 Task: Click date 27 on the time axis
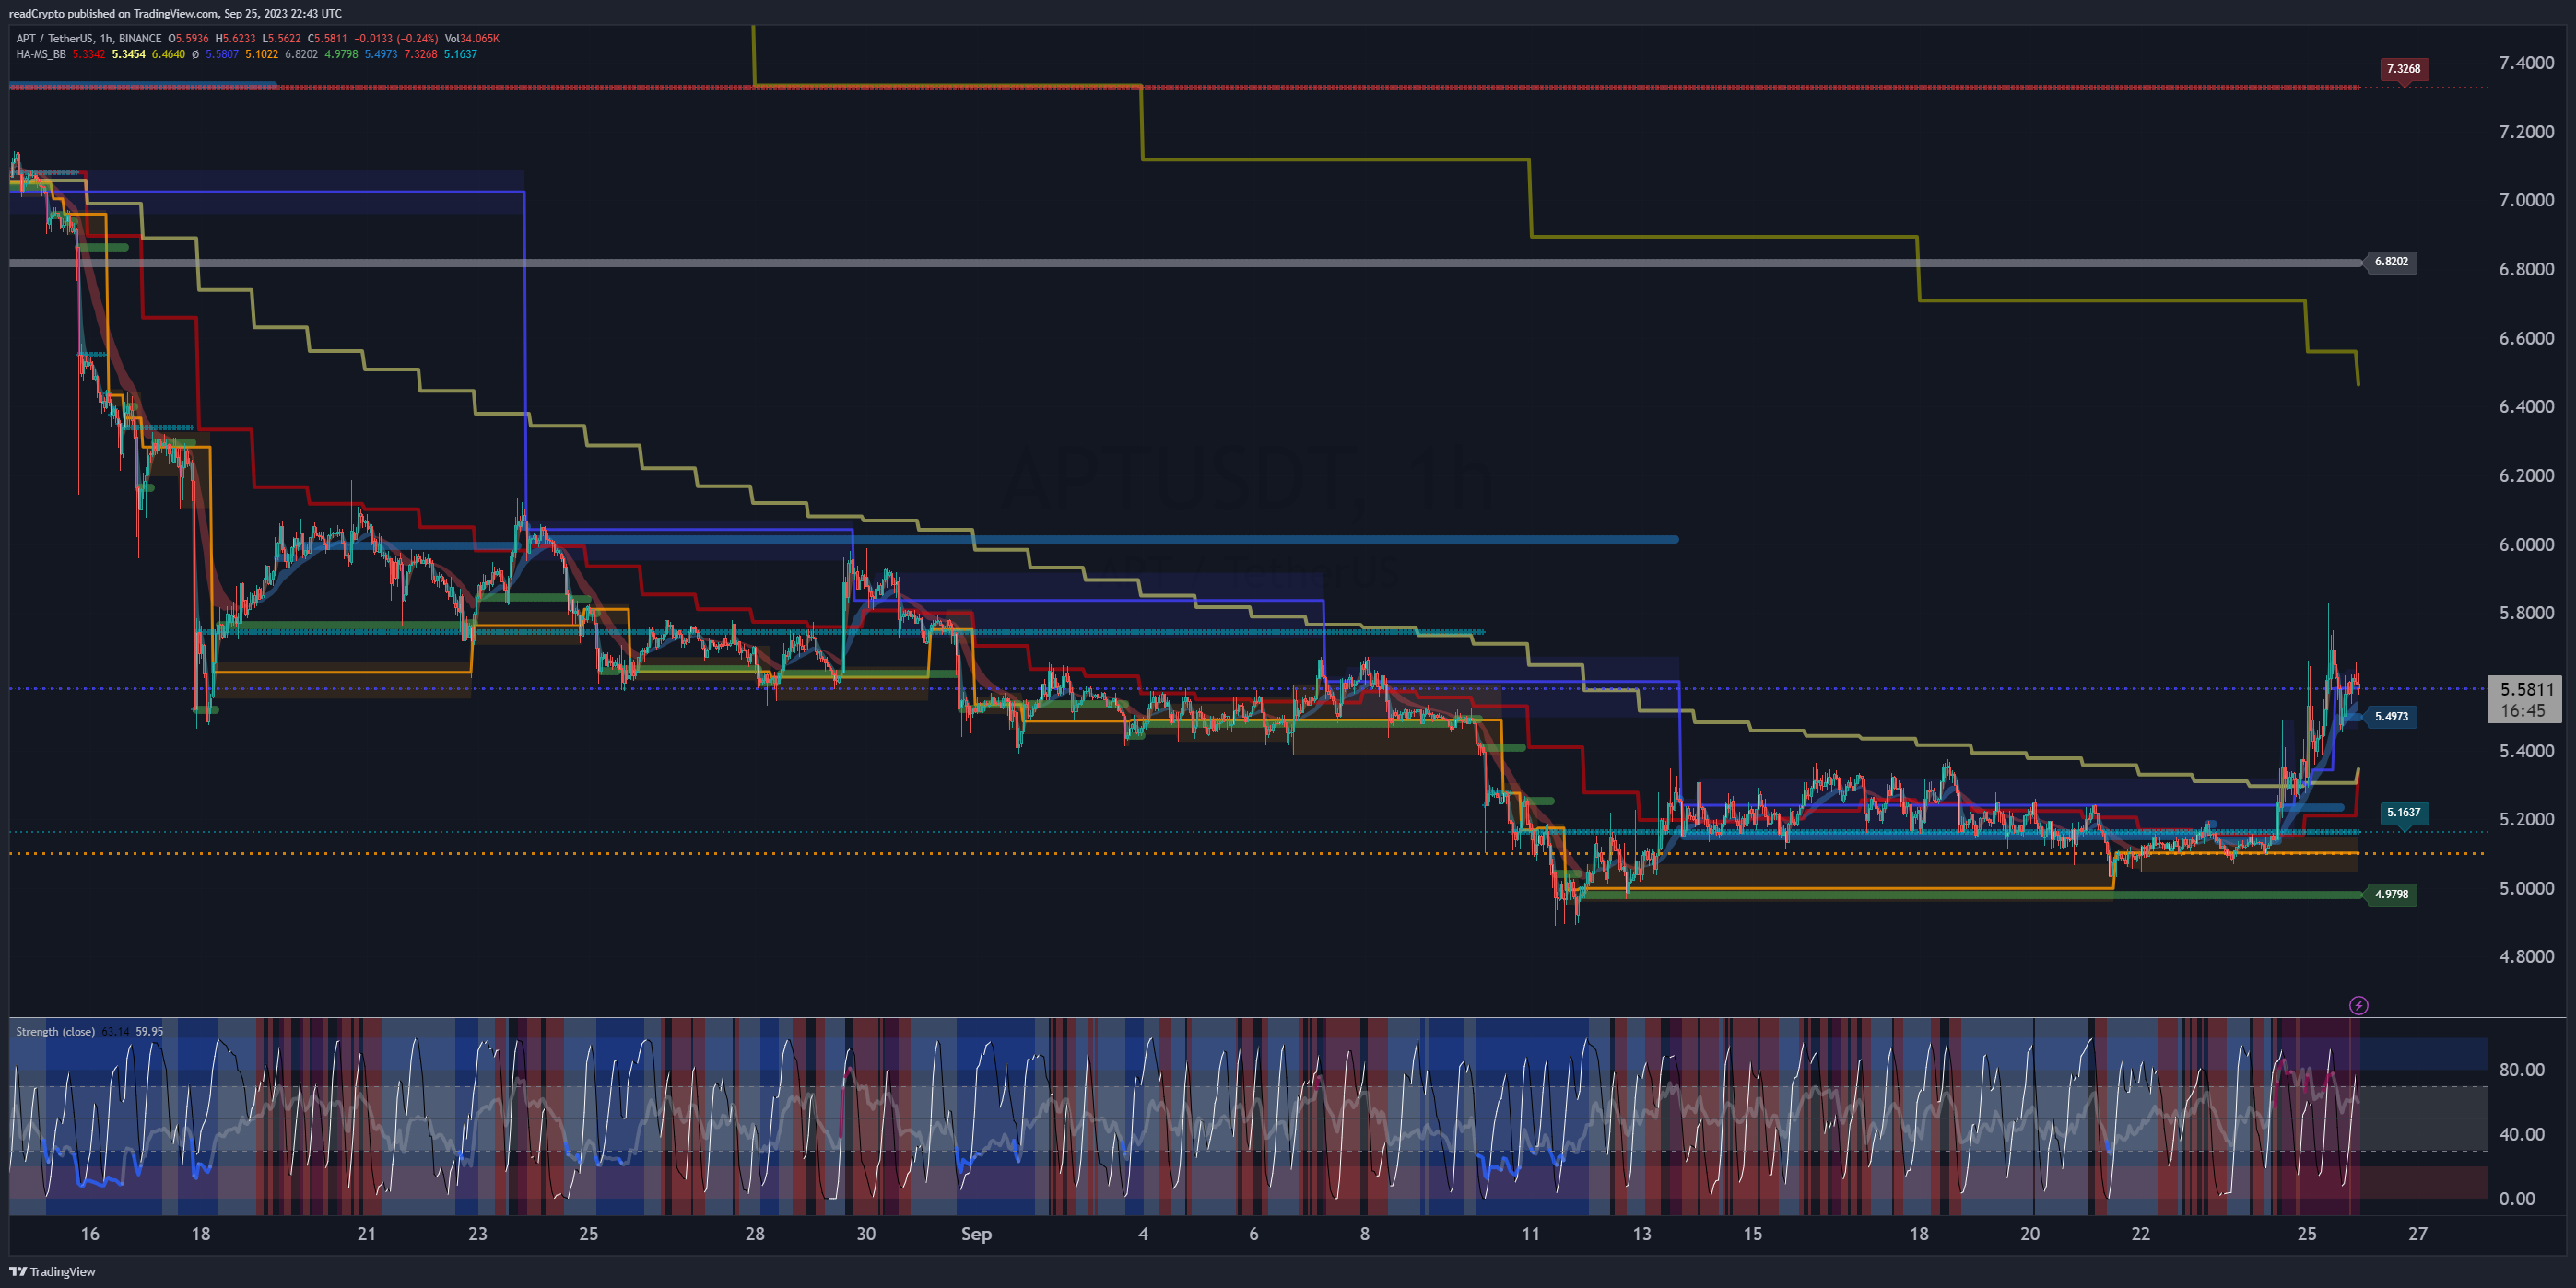tap(2418, 1234)
